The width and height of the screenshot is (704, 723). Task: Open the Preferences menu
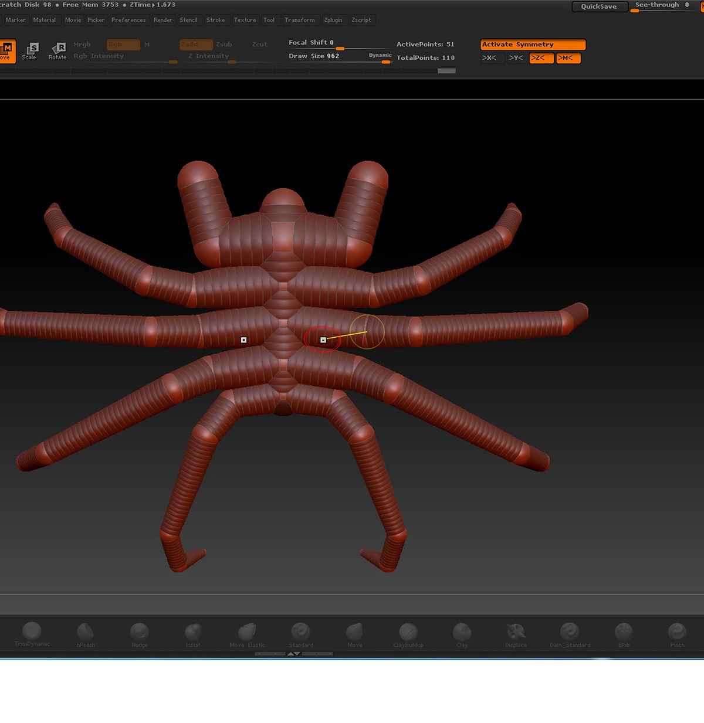[x=128, y=20]
